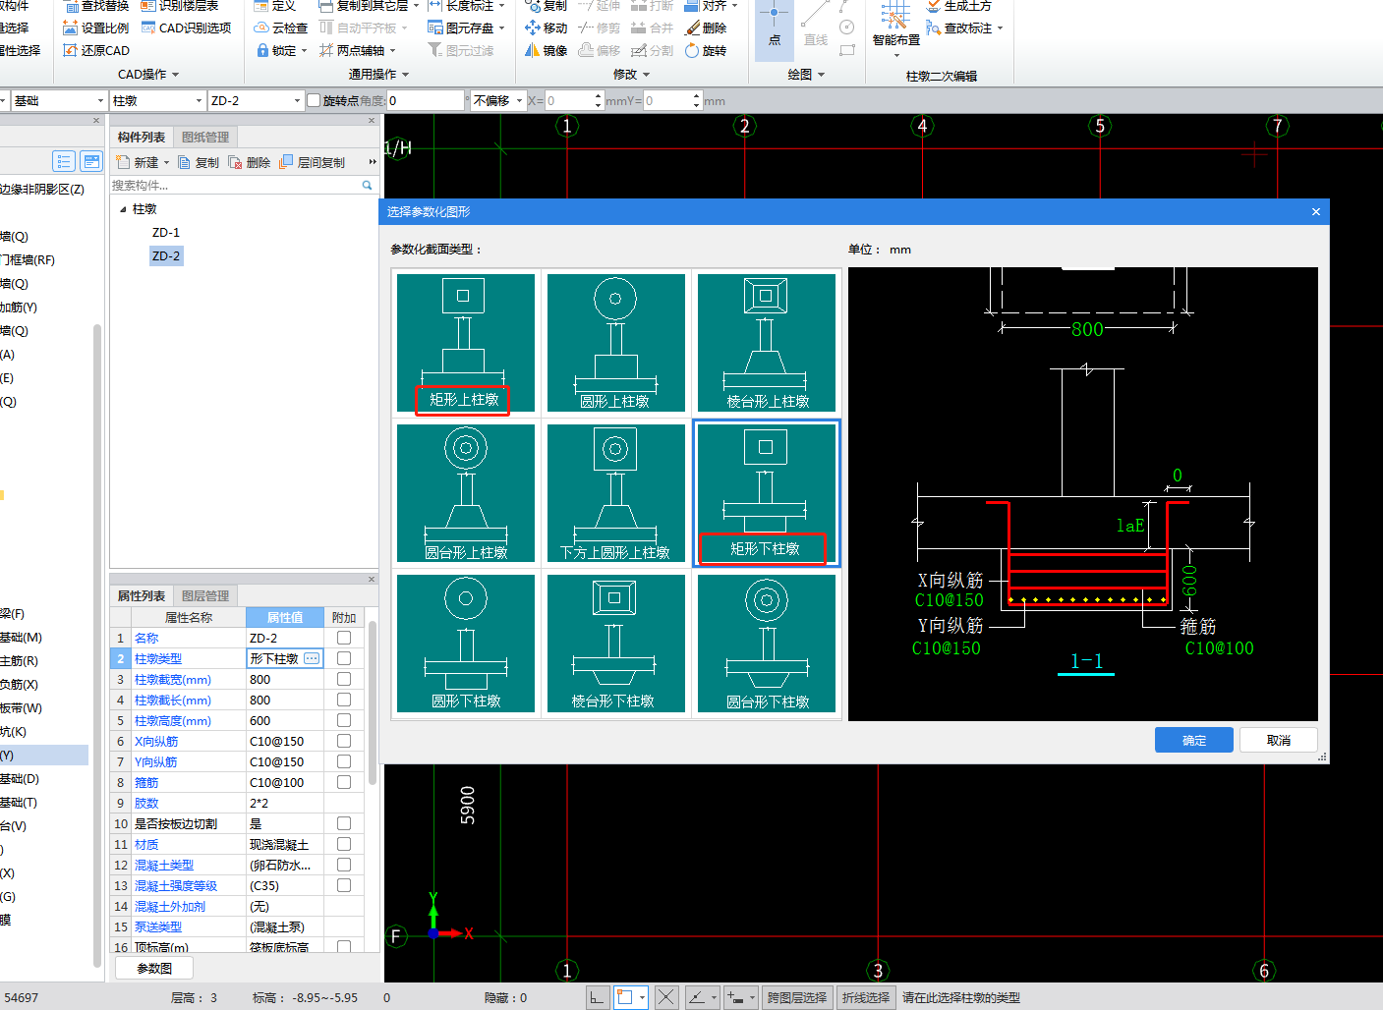Check 附加 box for 柱墩截长 row
Viewport: 1383px width, 1010px height.
[x=344, y=700]
